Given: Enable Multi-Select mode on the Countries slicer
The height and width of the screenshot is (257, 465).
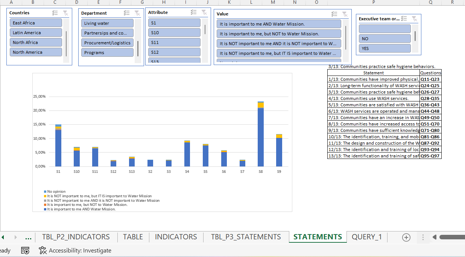Looking at the screenshot, I should click(x=55, y=12).
